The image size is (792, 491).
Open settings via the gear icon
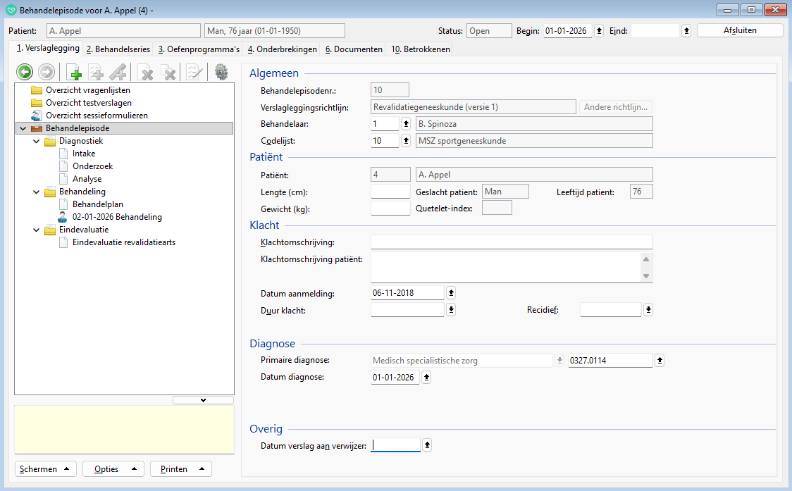click(x=221, y=72)
